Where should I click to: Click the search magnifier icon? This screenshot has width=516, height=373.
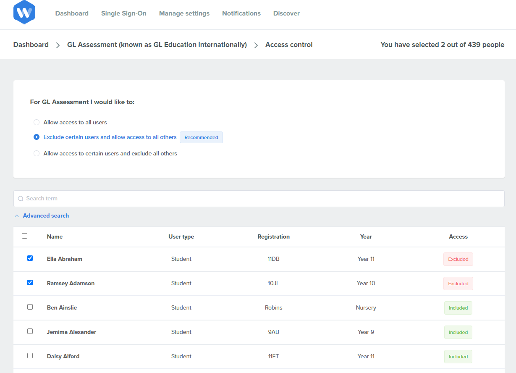(x=21, y=199)
